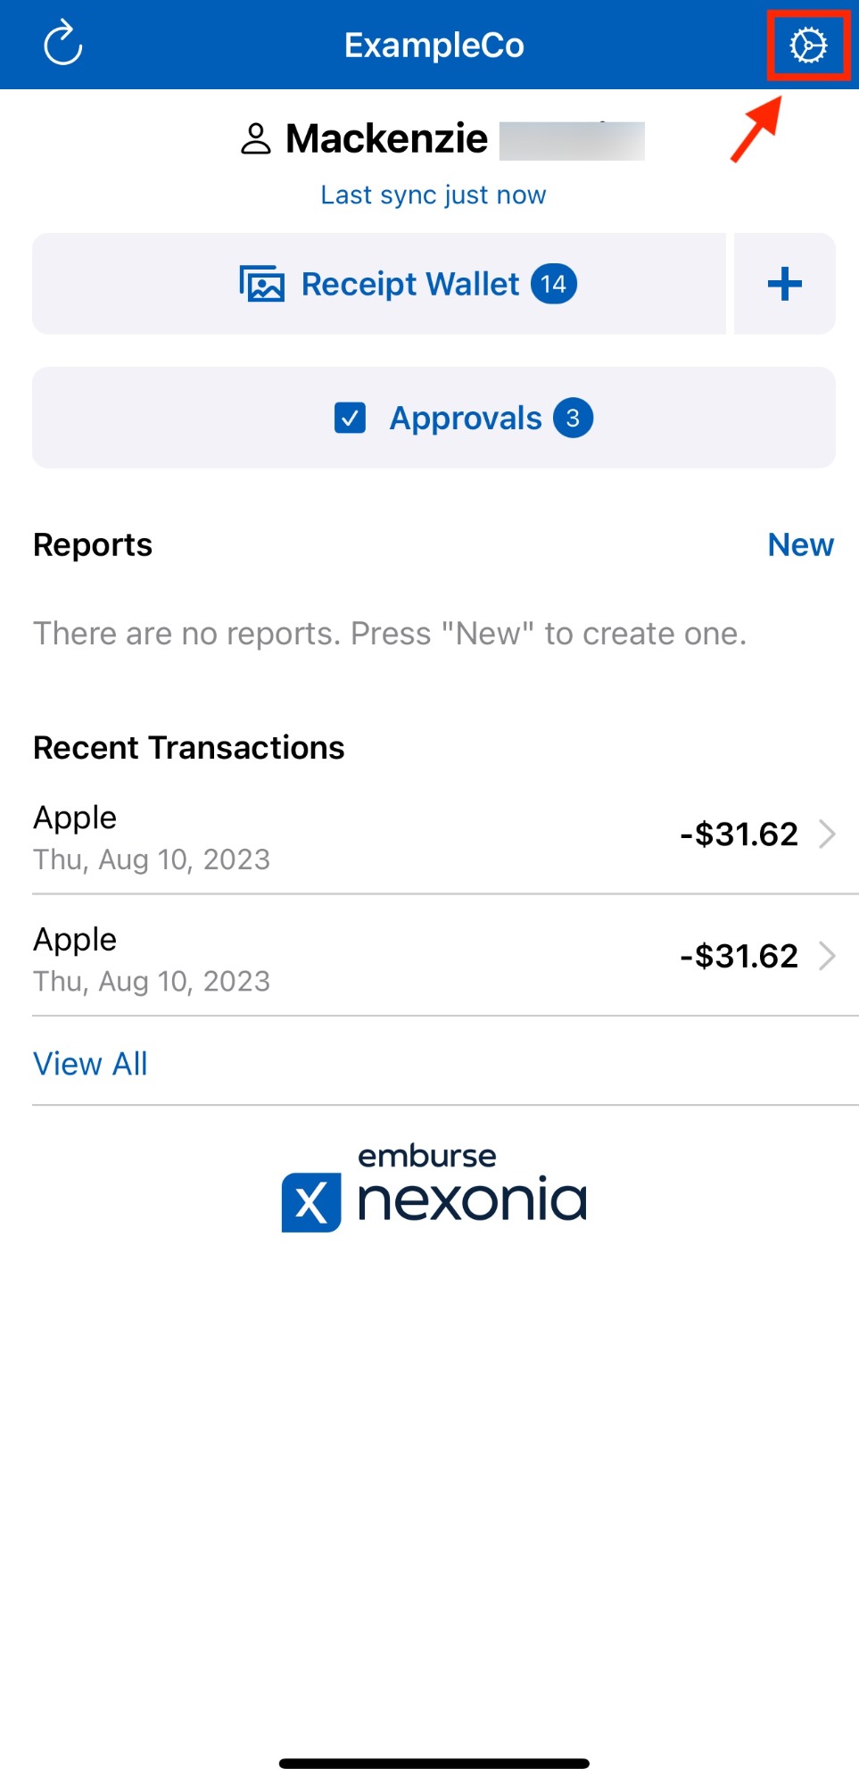Tap the Emburse Nexonia logo
This screenshot has height=1785, width=859.
[434, 1189]
